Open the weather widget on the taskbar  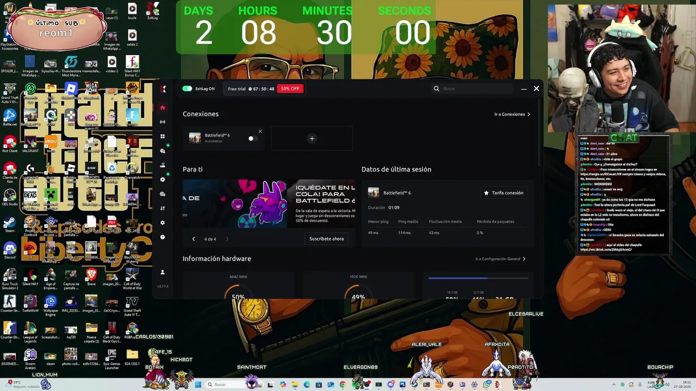point(22,384)
